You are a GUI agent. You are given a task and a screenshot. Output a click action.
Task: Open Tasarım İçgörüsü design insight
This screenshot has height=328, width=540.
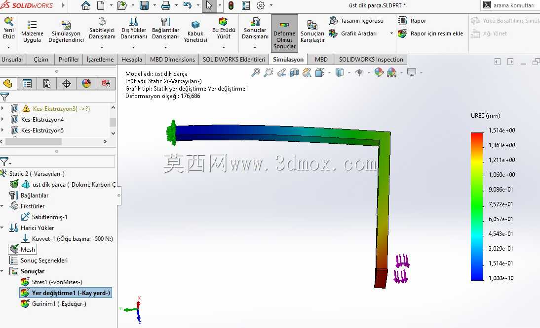point(356,21)
